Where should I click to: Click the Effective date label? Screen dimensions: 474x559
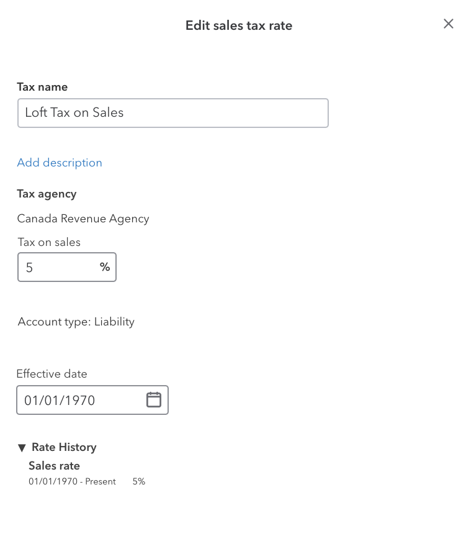[52, 374]
